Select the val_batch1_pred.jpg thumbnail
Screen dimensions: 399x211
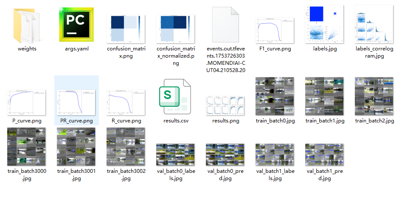click(x=324, y=155)
